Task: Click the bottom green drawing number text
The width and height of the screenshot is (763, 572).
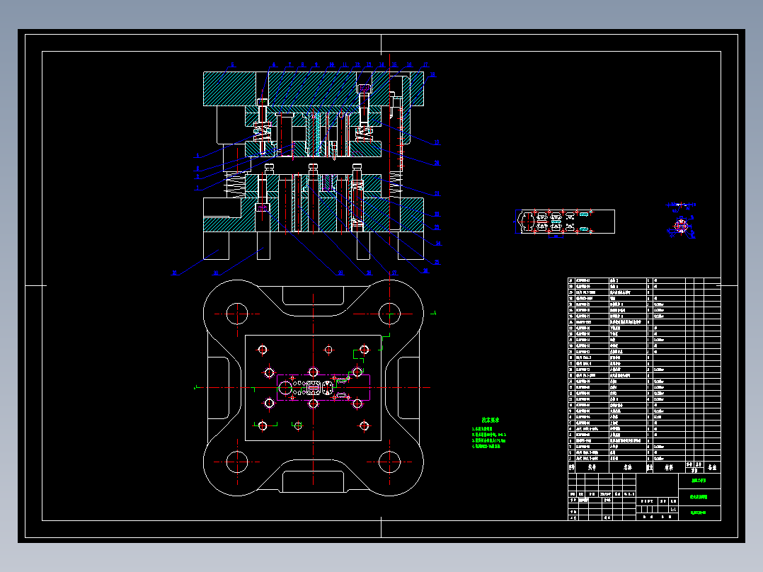Action: pos(699,513)
